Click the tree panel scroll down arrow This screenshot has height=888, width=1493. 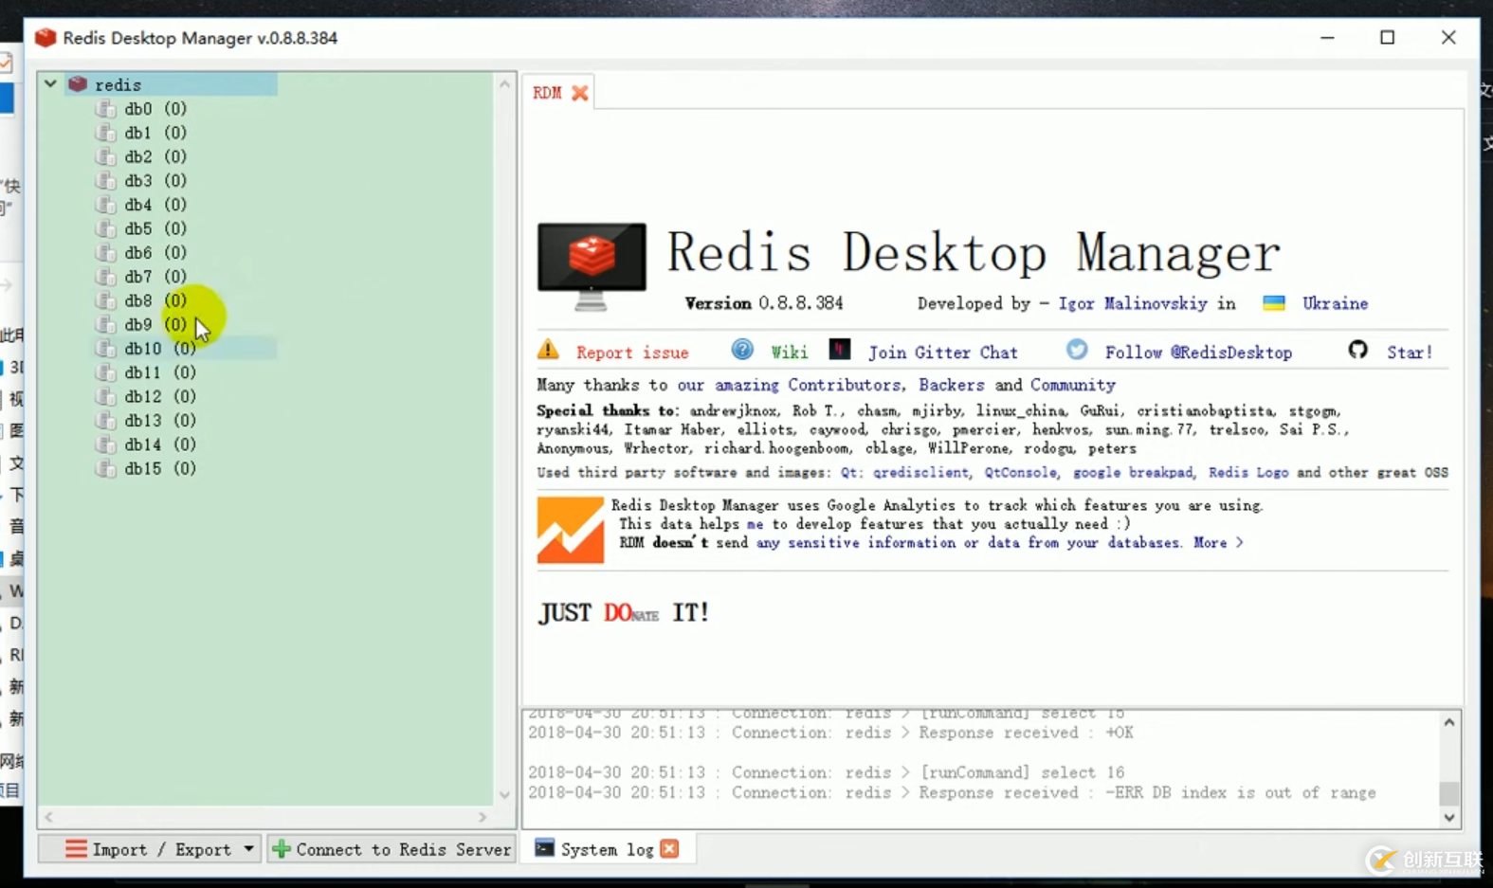(504, 795)
